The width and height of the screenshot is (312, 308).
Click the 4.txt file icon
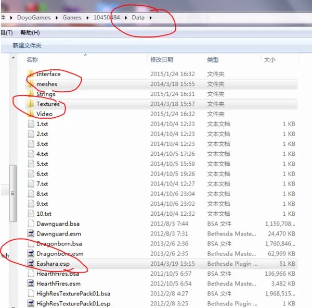point(31,154)
